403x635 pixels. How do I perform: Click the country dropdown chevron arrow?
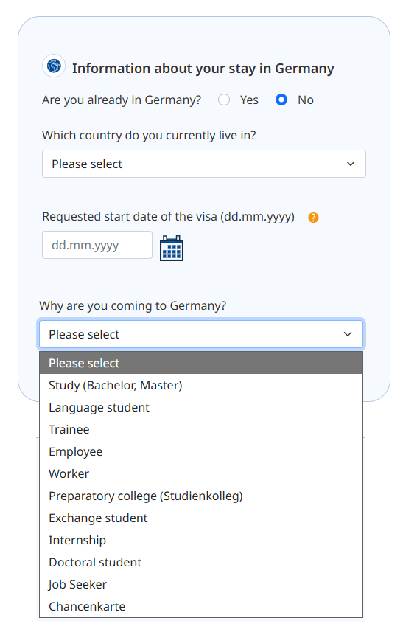tap(351, 164)
